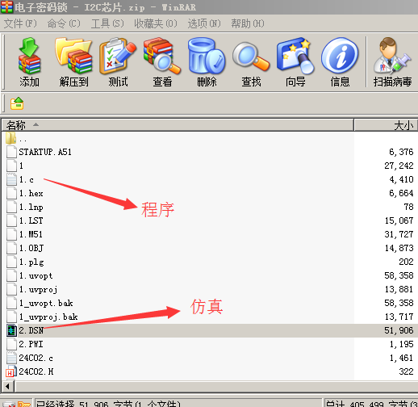Viewport: 418px width, 407px height.
Task: Select the 1.plg file name
Action: pyautogui.click(x=31, y=262)
